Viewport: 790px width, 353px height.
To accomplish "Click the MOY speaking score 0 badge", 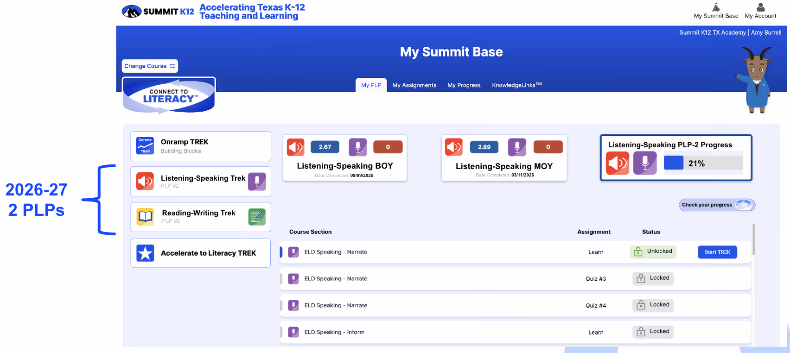I will tap(548, 147).
